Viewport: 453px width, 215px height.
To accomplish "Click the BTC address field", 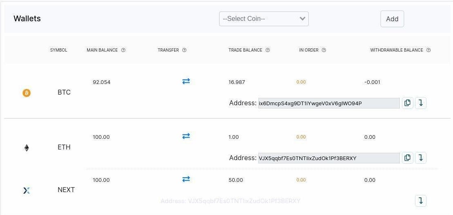I will pyautogui.click(x=329, y=103).
